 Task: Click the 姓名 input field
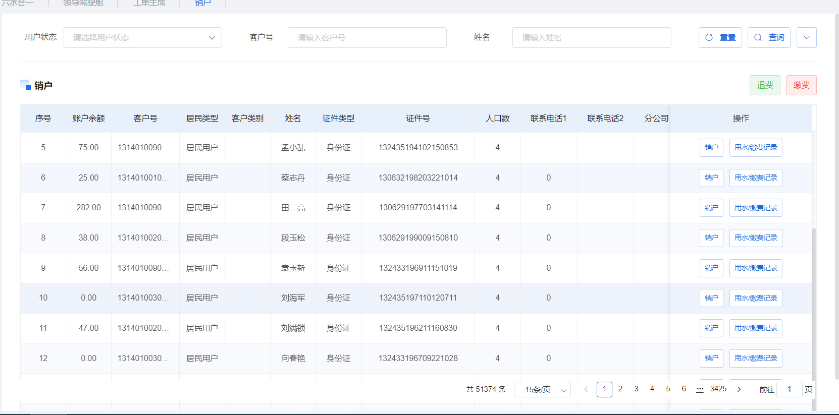click(592, 37)
